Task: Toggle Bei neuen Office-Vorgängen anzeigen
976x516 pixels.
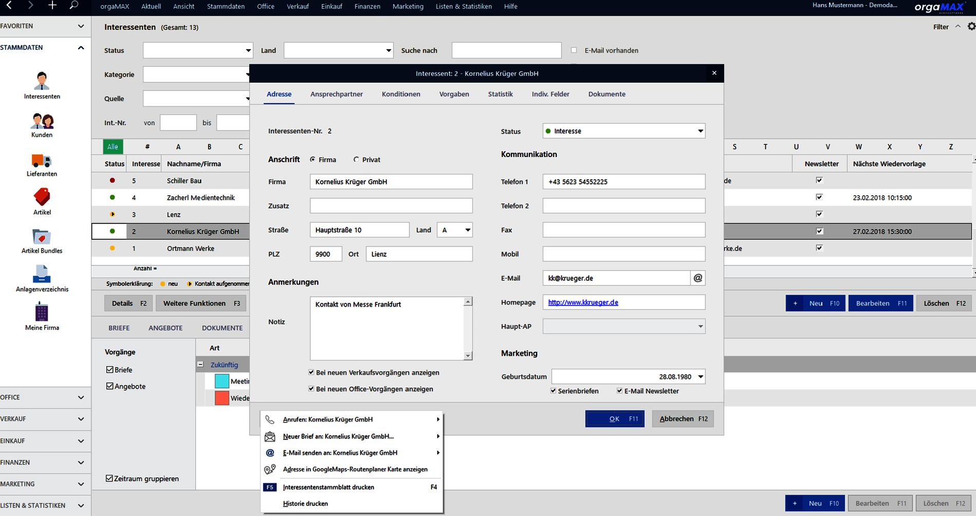Action: click(x=311, y=389)
